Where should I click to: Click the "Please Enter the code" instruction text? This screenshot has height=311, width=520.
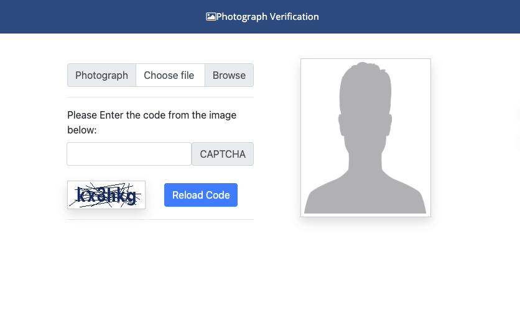tap(152, 115)
